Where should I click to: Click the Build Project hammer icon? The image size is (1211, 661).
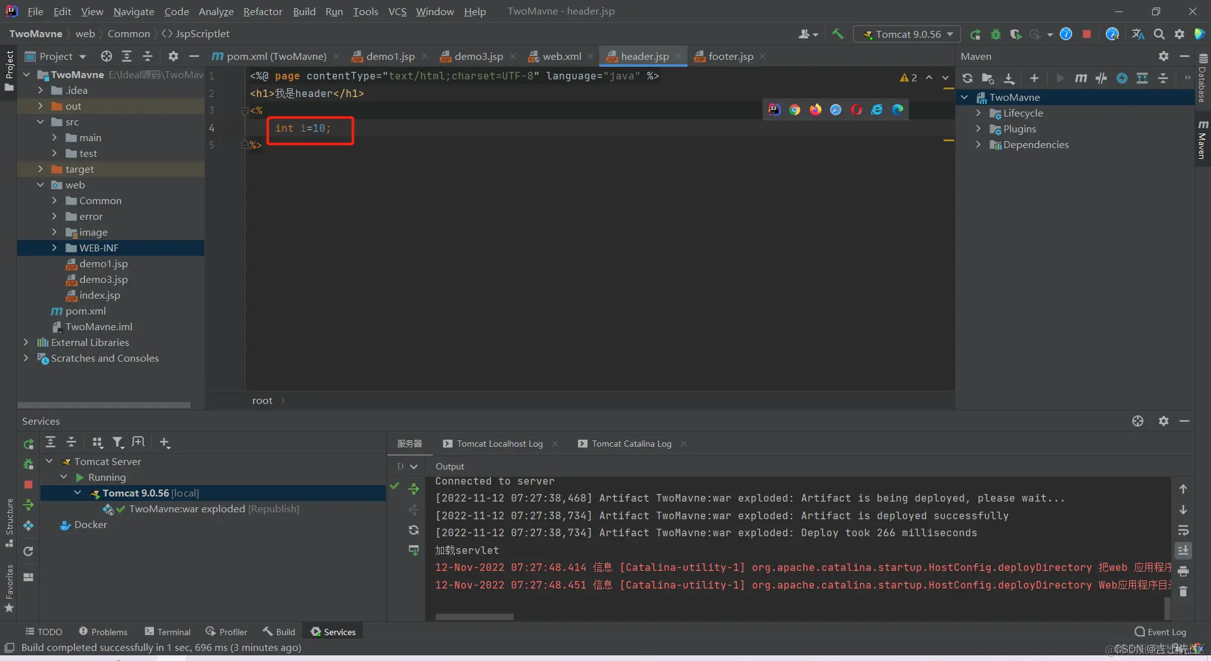pyautogui.click(x=838, y=34)
